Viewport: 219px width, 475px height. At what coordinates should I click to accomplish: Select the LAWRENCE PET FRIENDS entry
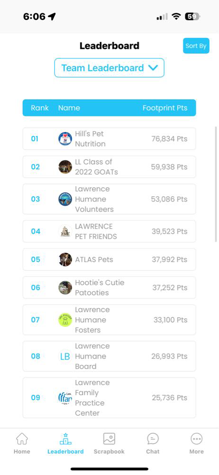[x=109, y=231]
